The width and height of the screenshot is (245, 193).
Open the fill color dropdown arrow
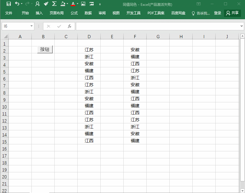67,4
